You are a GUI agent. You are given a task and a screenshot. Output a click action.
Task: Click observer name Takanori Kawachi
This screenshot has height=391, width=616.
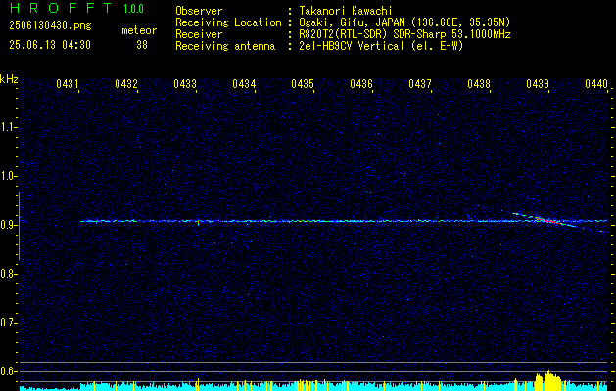pos(346,11)
